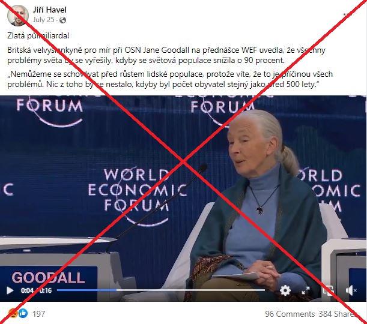Open the 384 Shares link
367x324 pixels.
click(338, 314)
